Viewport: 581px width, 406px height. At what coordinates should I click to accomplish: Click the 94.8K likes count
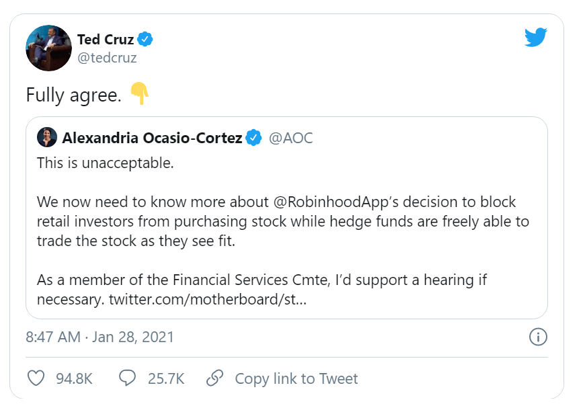74,378
